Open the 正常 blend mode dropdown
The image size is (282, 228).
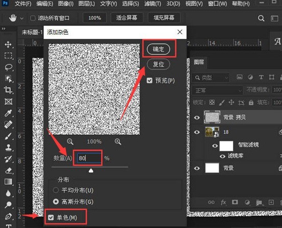click(x=218, y=90)
